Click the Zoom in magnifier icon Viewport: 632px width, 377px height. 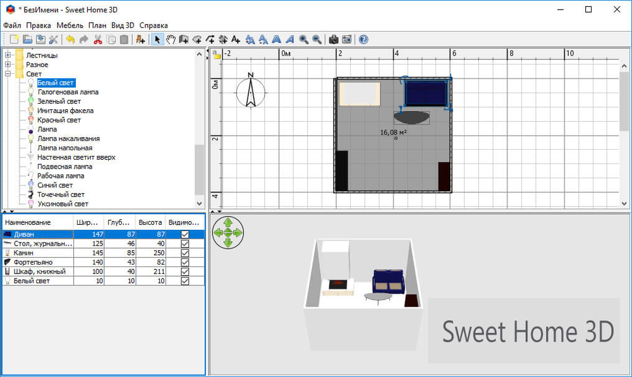click(x=304, y=39)
